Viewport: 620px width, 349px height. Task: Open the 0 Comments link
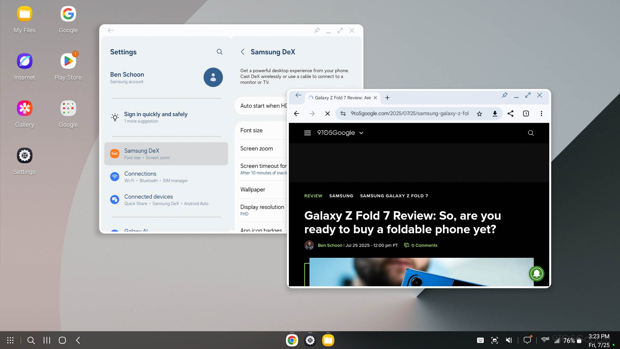[424, 245]
